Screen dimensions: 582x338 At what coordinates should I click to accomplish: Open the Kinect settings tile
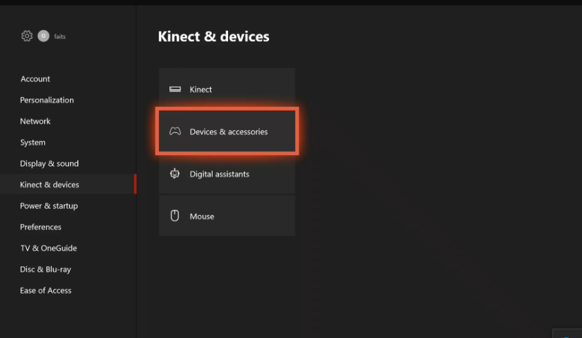click(x=227, y=89)
